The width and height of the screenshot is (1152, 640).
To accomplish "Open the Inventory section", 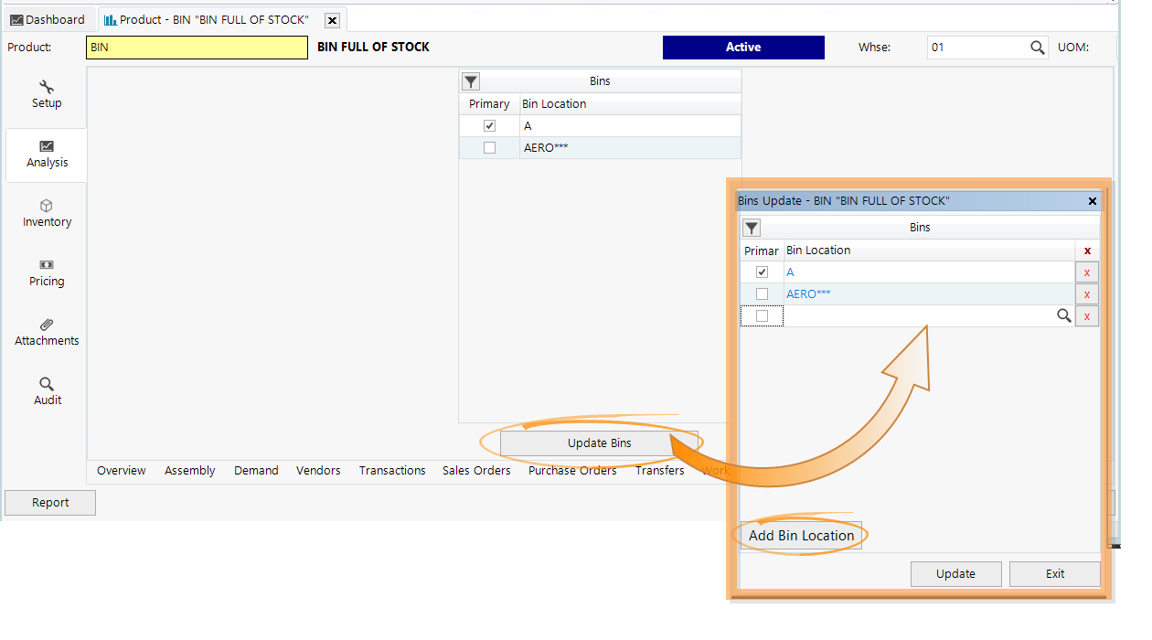I will 46,212.
